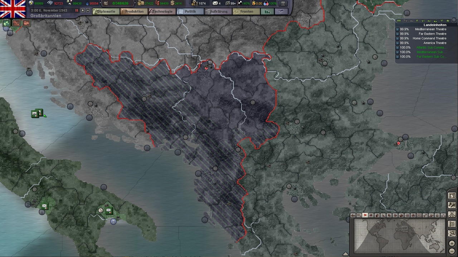The width and height of the screenshot is (458, 257).
Task: Show naval units filter in outliner
Action: coord(412,21)
